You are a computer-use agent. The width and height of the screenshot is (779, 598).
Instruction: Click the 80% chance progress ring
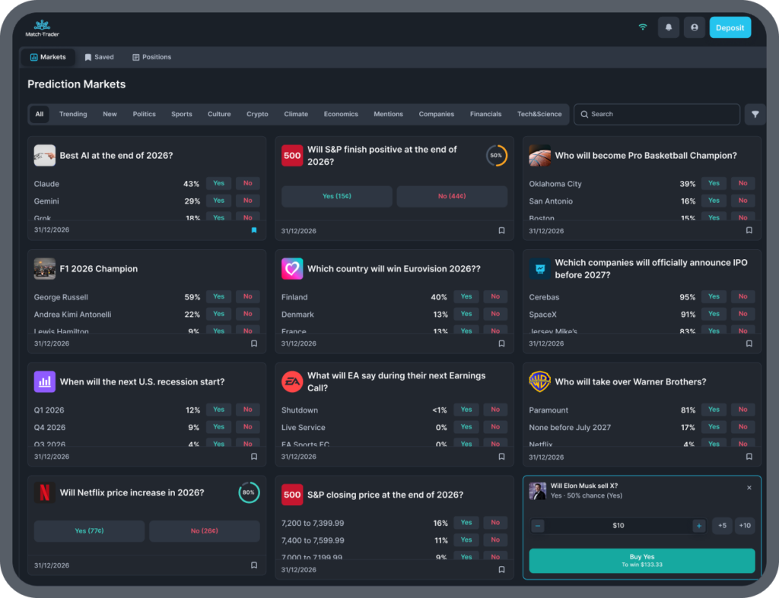point(249,492)
